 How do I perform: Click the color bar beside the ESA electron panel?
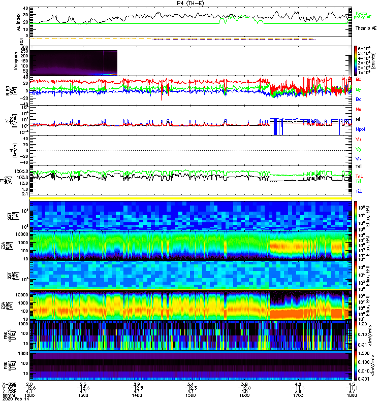[x=356, y=305]
